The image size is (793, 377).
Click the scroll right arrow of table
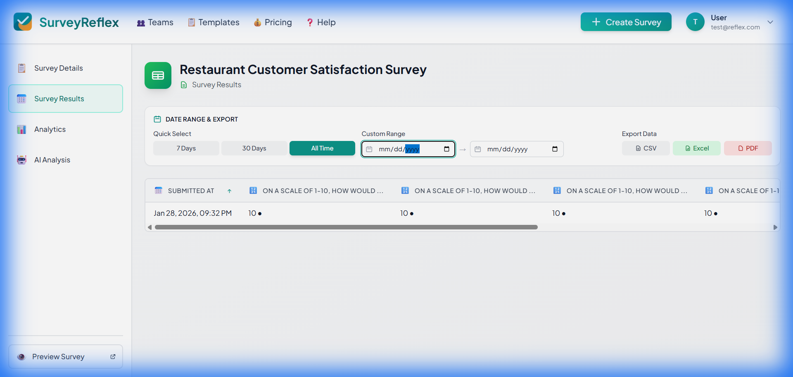pyautogui.click(x=775, y=227)
